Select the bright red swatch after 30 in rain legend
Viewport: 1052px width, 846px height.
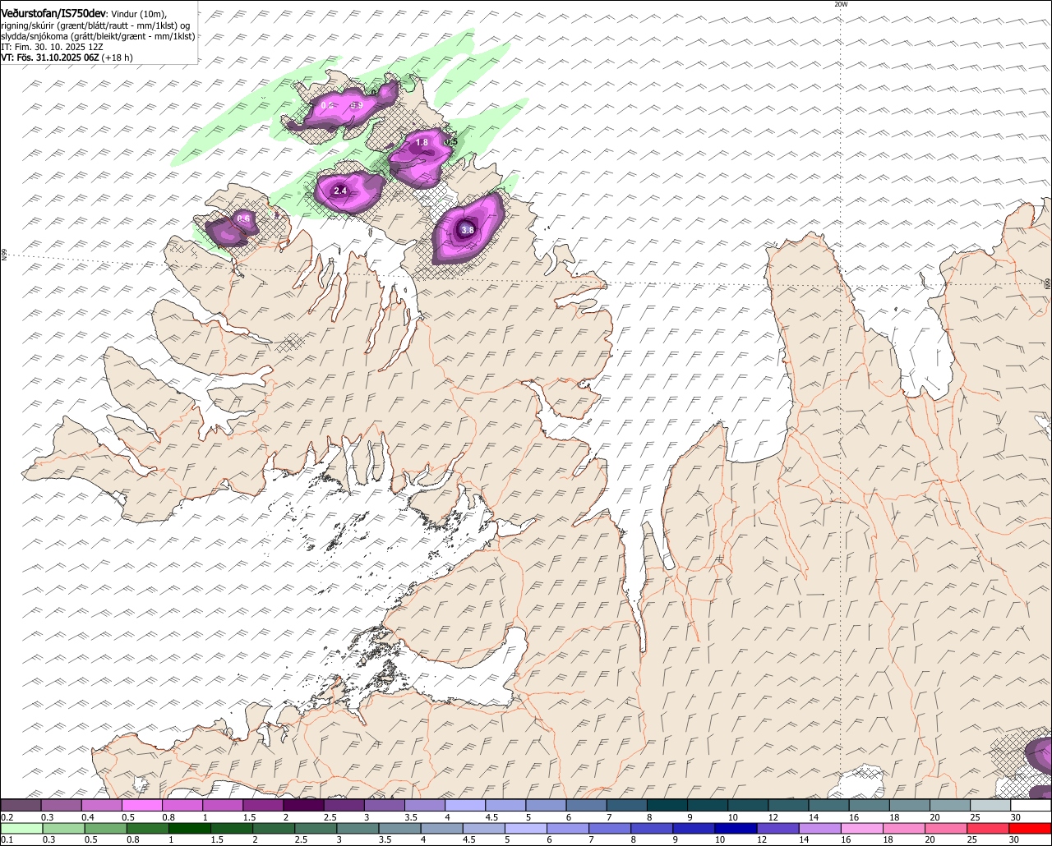[1031, 828]
